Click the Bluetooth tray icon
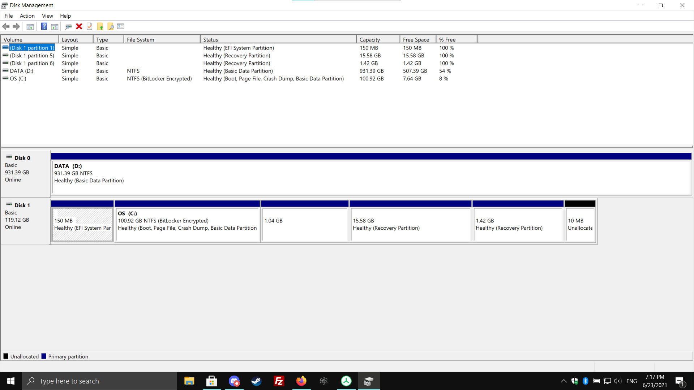 586,381
